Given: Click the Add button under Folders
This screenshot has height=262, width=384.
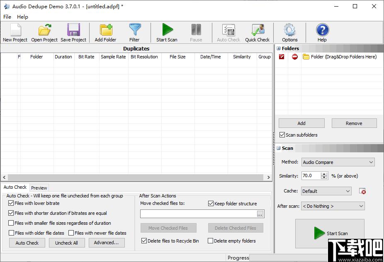Looking at the screenshot, I should coord(301,123).
